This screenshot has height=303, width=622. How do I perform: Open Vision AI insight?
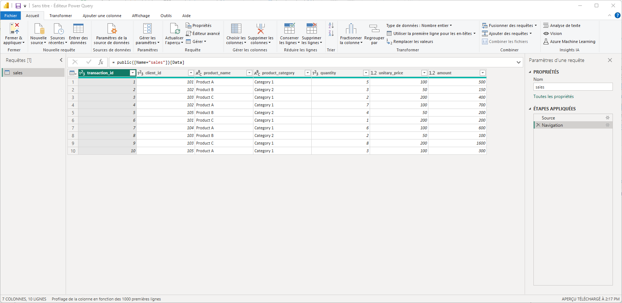(x=552, y=34)
